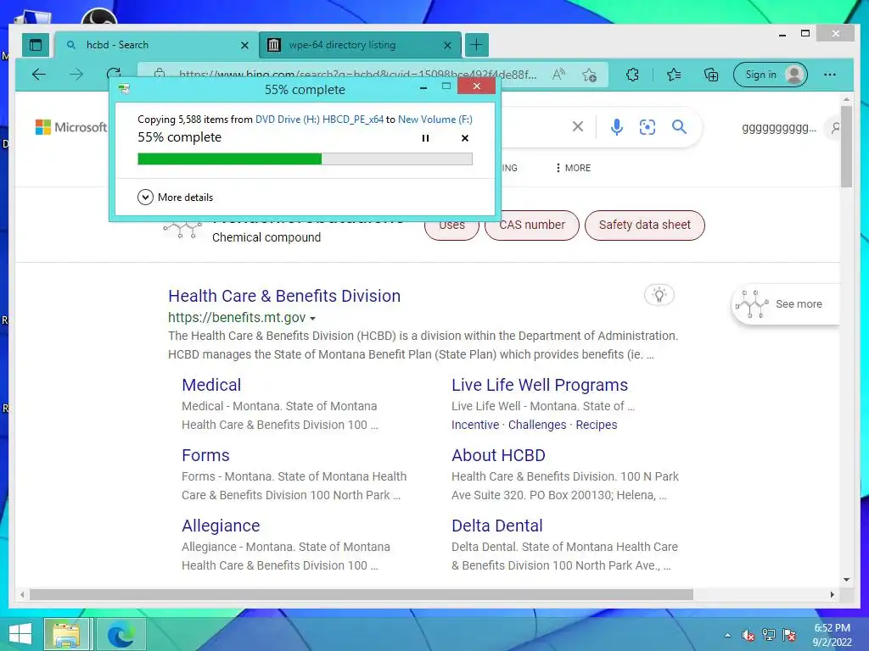Click the network tray icon
Viewport: 869px width, 651px height.
tap(769, 636)
